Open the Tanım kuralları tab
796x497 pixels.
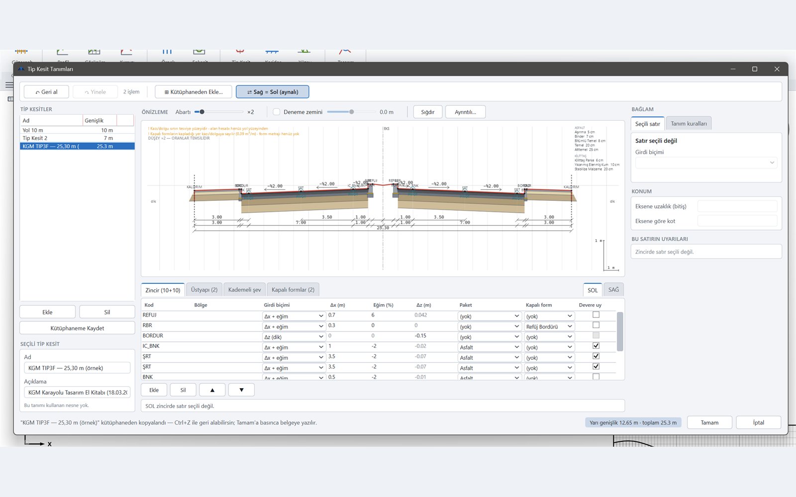click(x=689, y=124)
